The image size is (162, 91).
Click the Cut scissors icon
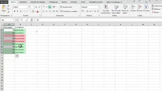8,6
